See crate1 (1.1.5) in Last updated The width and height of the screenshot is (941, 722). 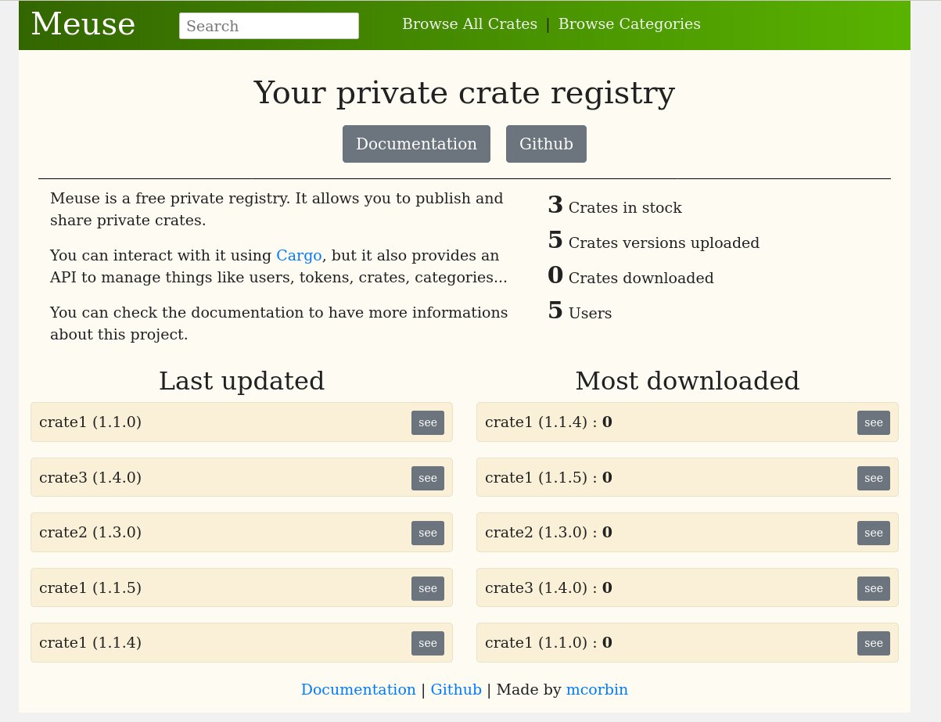coord(428,588)
